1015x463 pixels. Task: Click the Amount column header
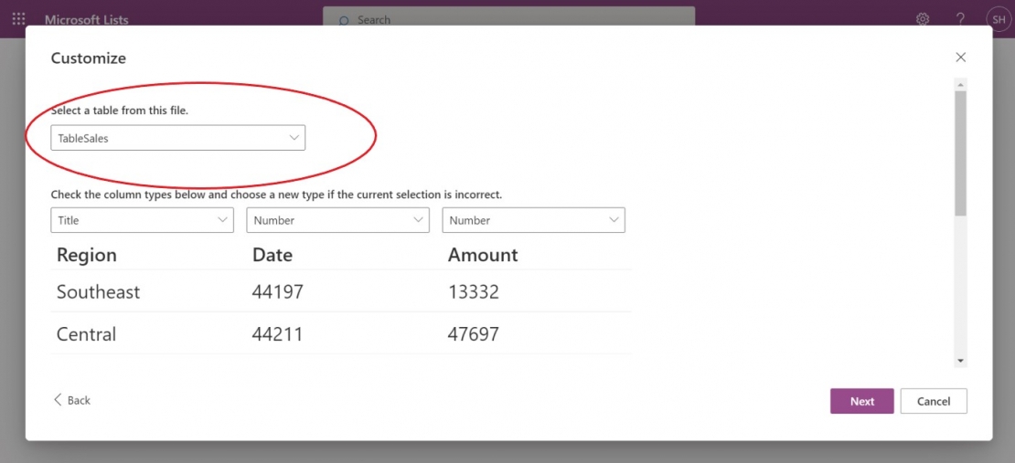pos(483,255)
